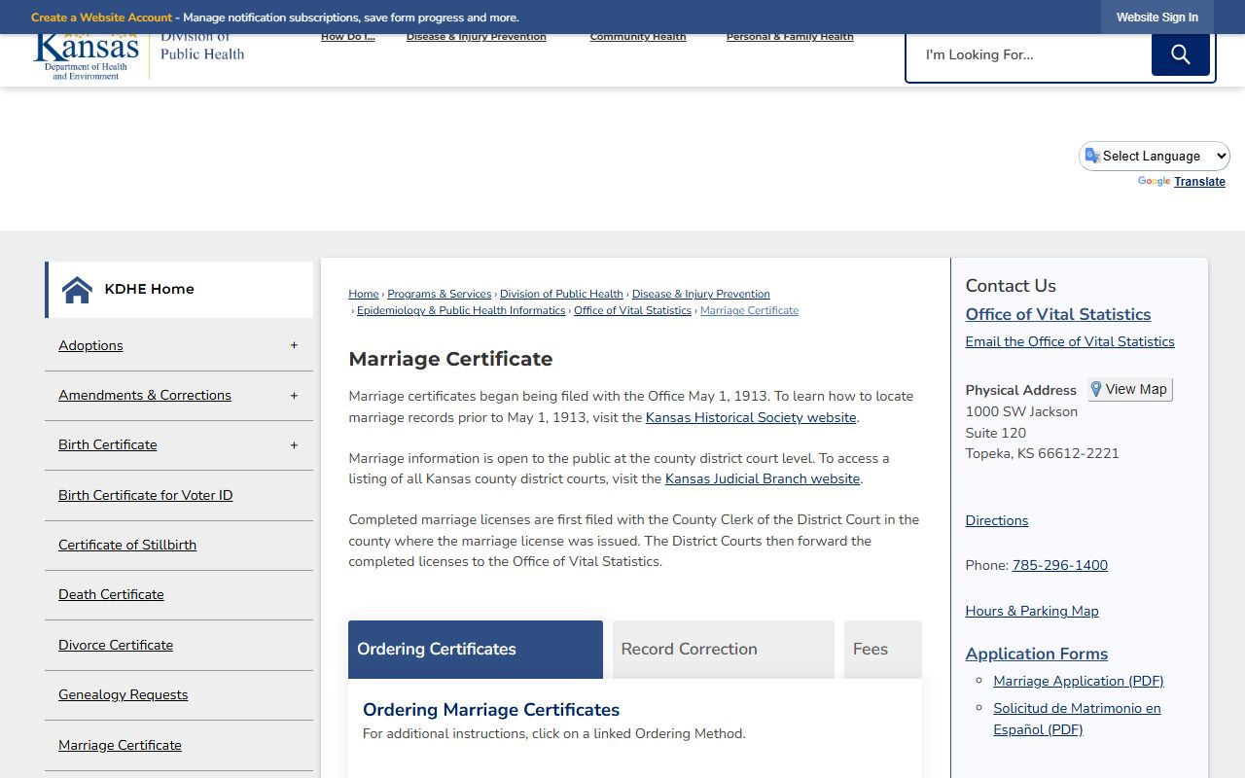
Task: Click the Kansas Department of Health logo
Action: coord(88,56)
